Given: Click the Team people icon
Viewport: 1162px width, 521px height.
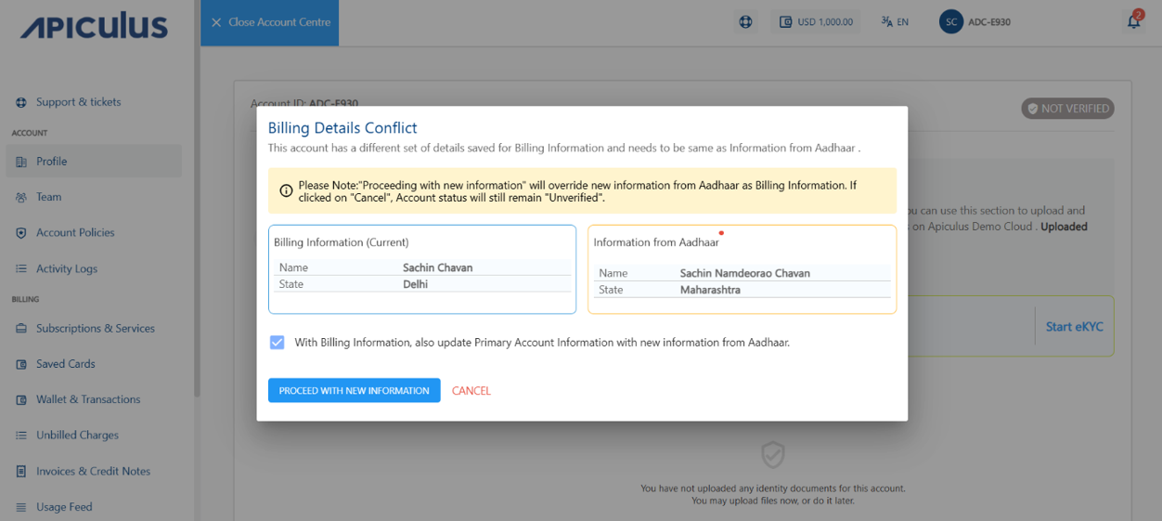Looking at the screenshot, I should click(x=21, y=197).
